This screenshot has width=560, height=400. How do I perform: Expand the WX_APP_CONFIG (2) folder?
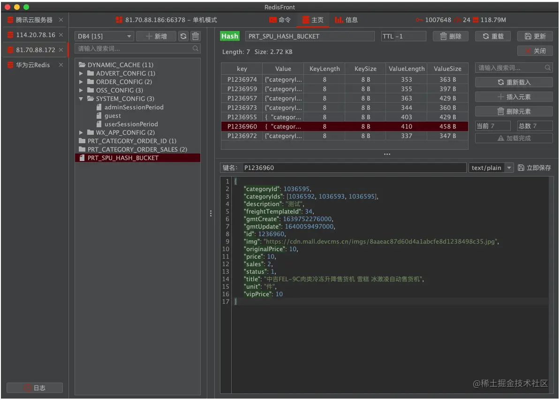(x=81, y=132)
